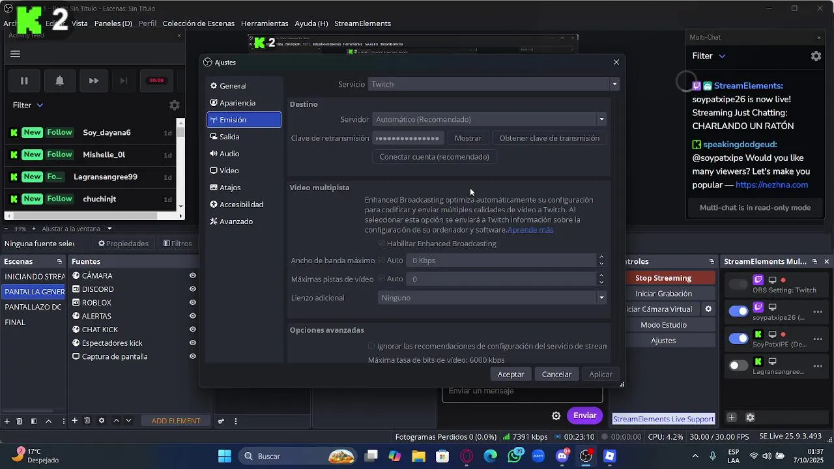Viewport: 834px width, 469px height.
Task: Open the Servicio dropdown showing Twitch
Action: pos(493,84)
